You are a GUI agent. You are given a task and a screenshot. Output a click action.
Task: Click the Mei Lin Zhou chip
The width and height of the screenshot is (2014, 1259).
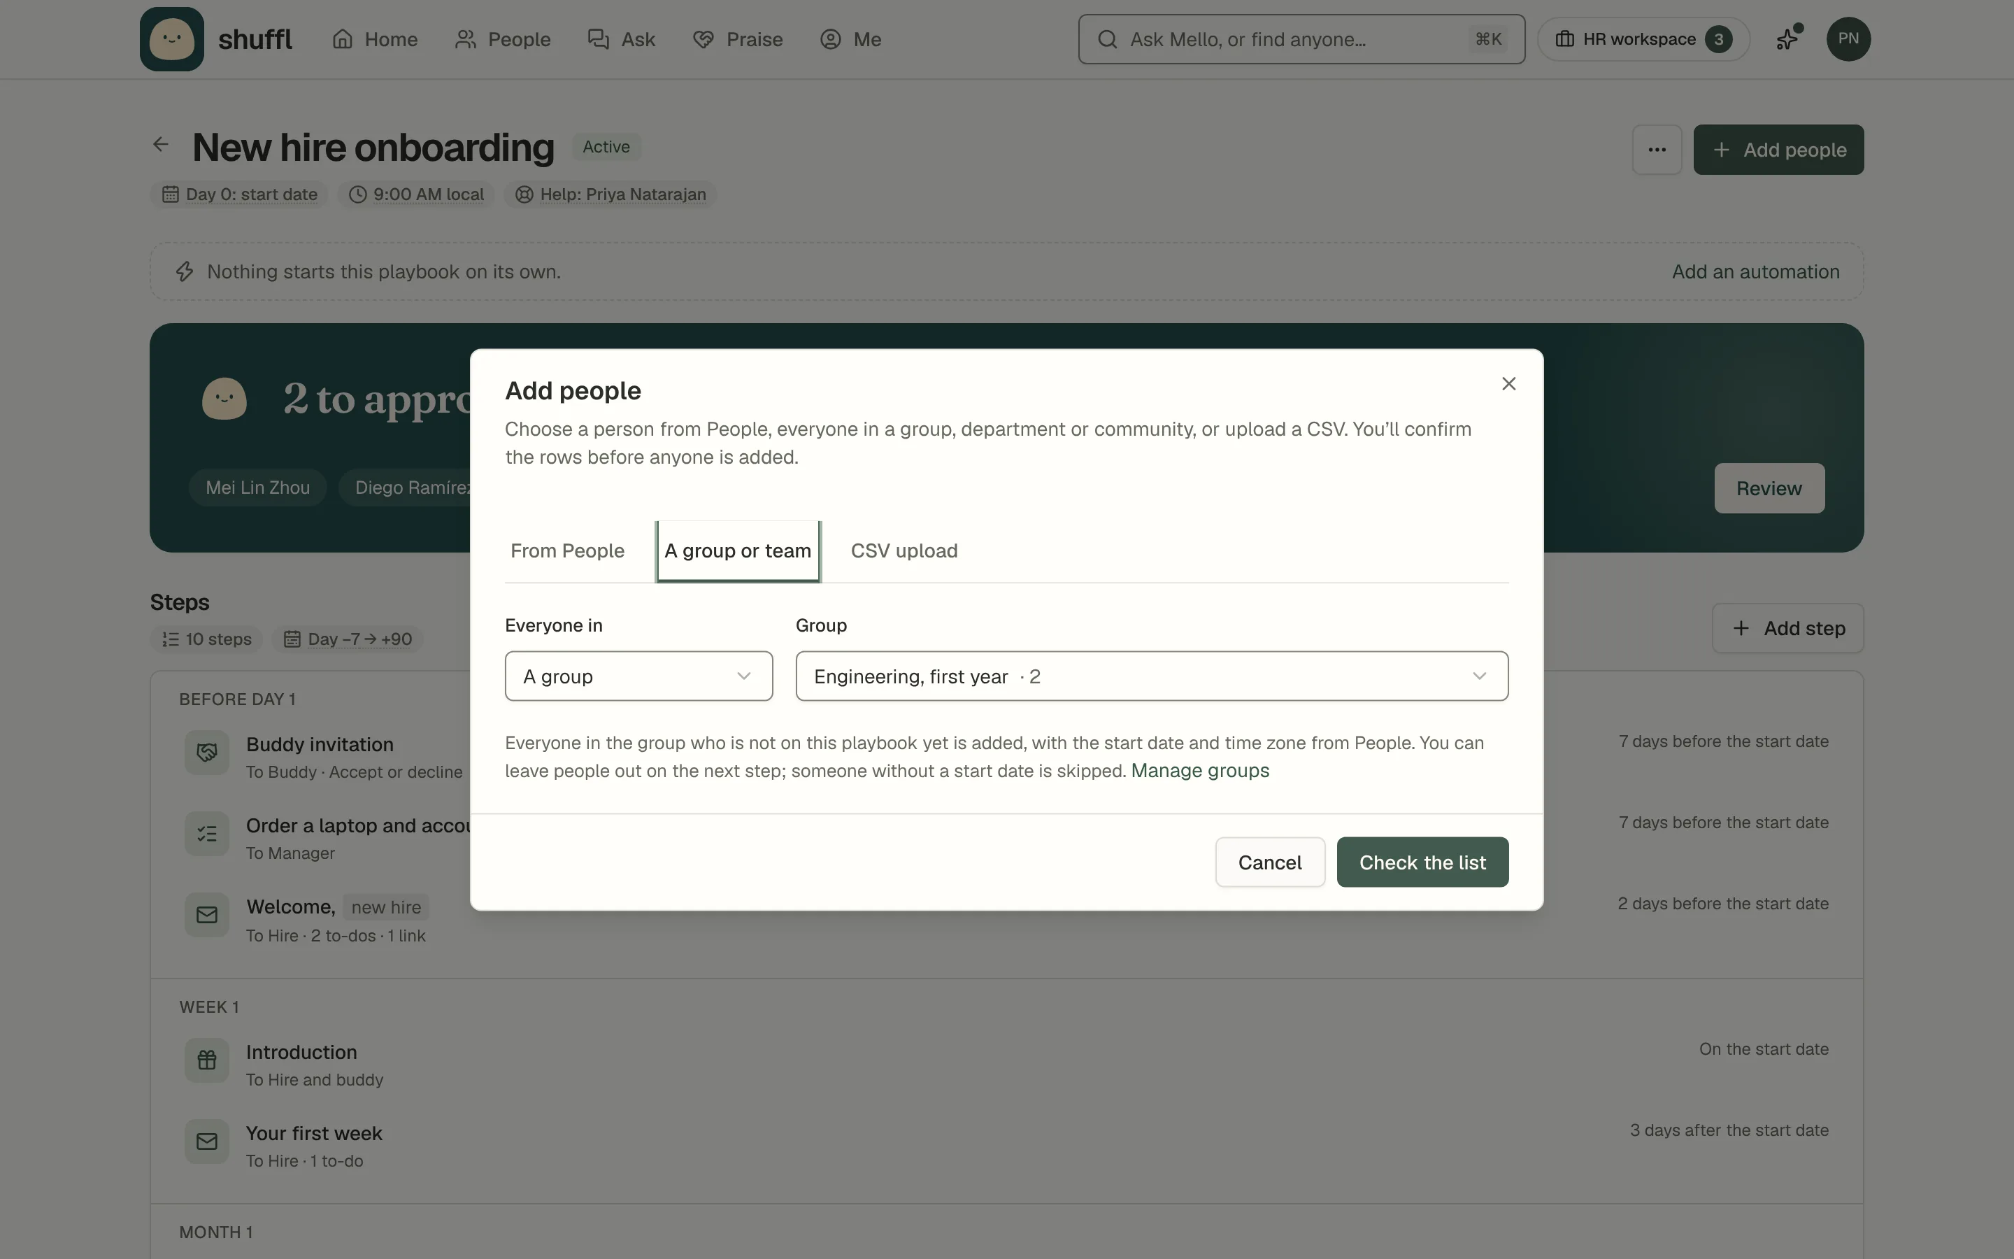pos(258,488)
